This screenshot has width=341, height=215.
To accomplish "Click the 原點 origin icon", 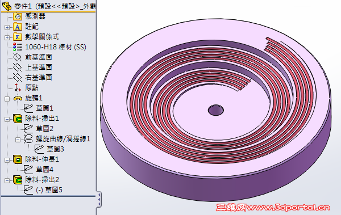I will 18,88.
